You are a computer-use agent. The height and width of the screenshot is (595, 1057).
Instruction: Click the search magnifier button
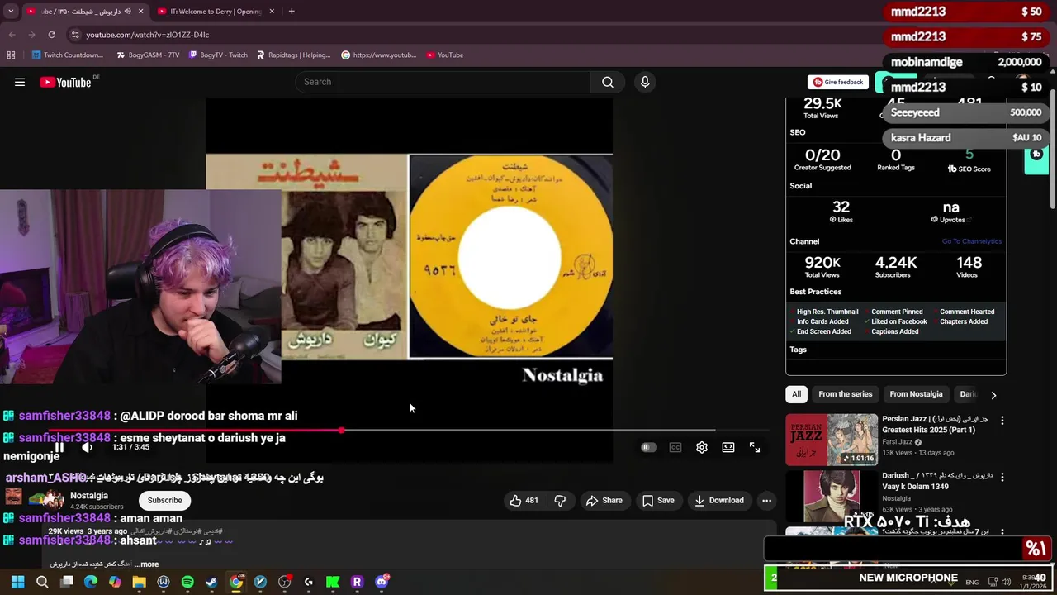[x=608, y=82]
